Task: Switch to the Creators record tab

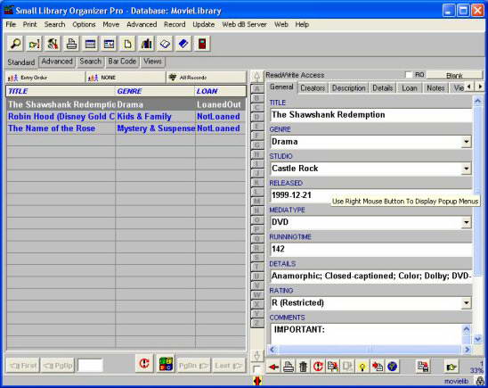Action: point(313,88)
